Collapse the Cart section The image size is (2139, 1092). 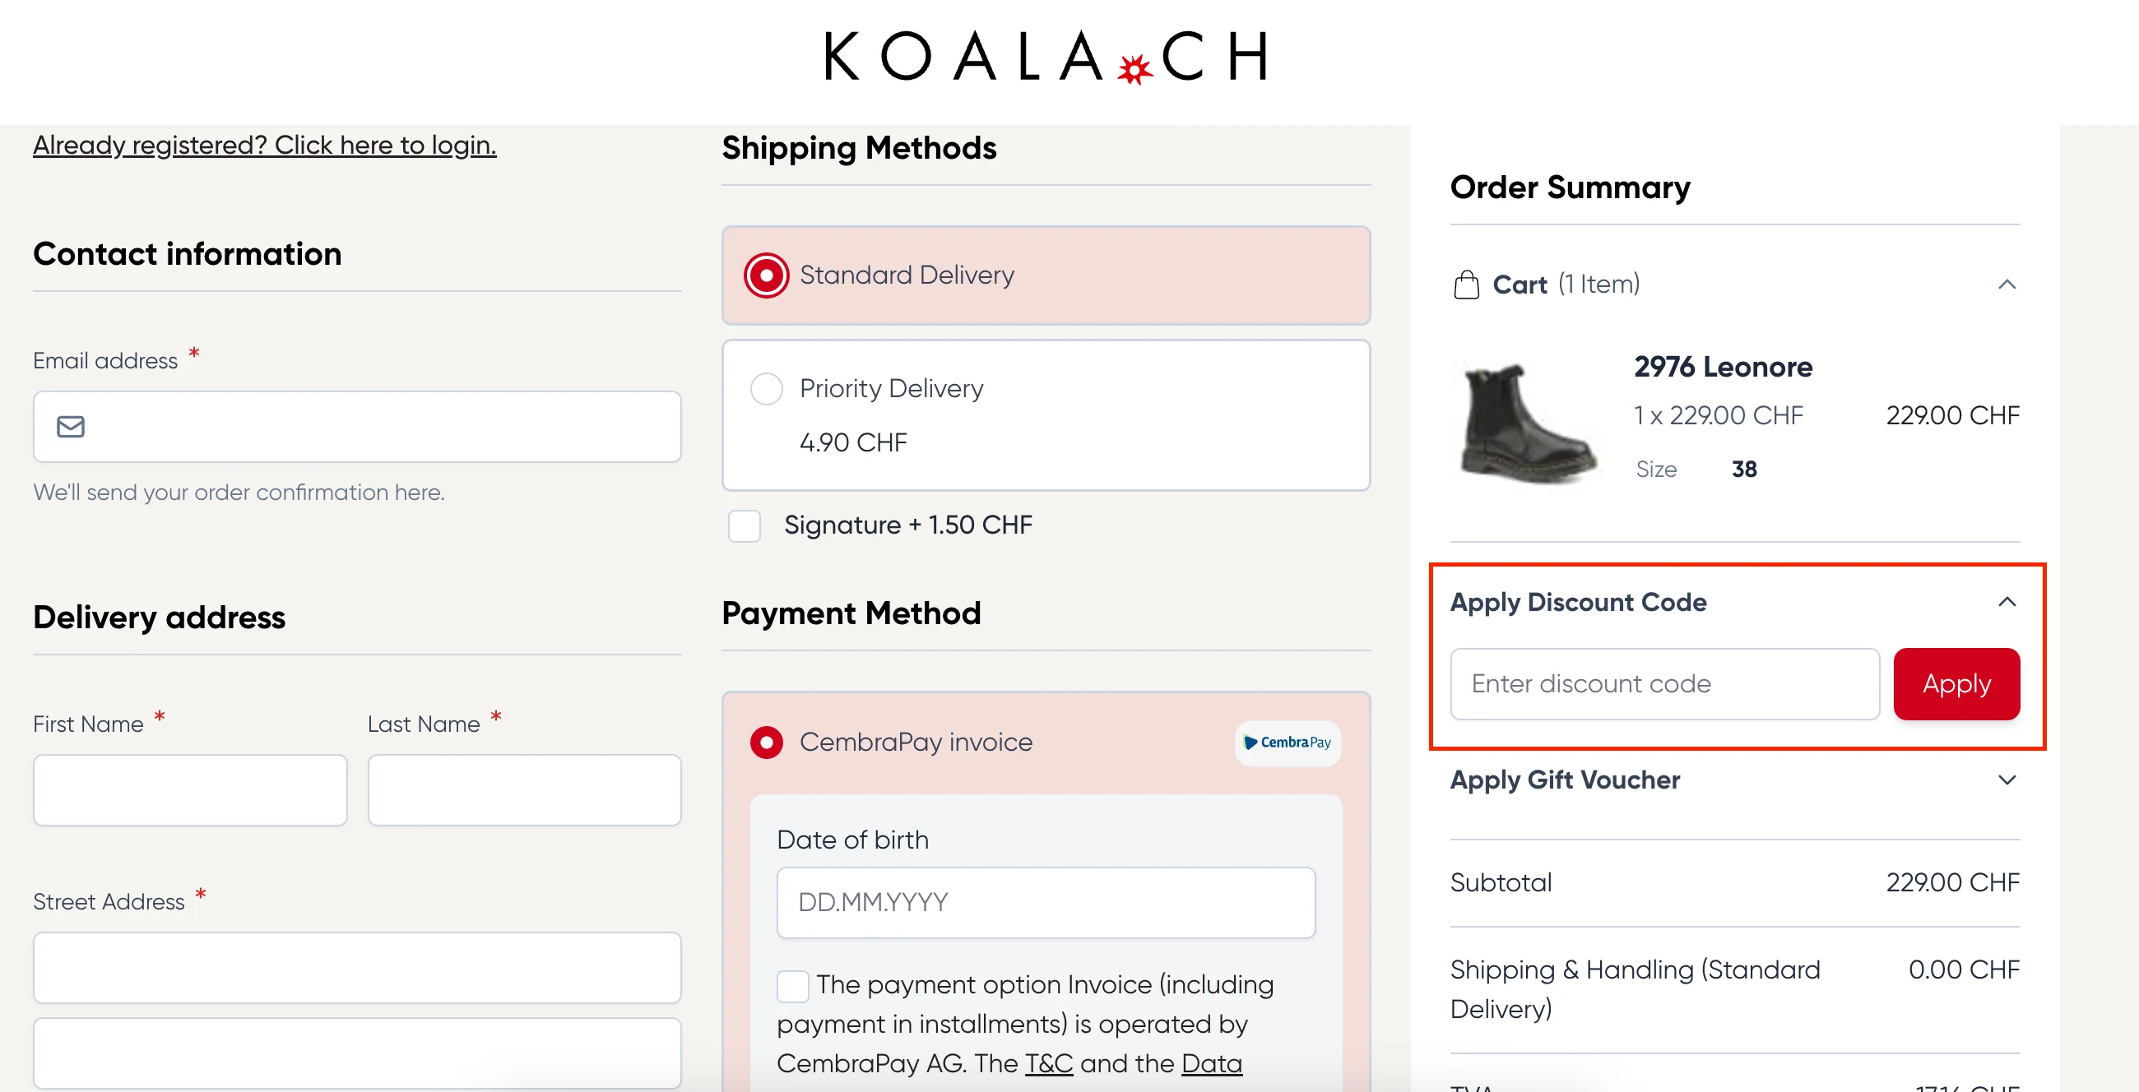2007,284
